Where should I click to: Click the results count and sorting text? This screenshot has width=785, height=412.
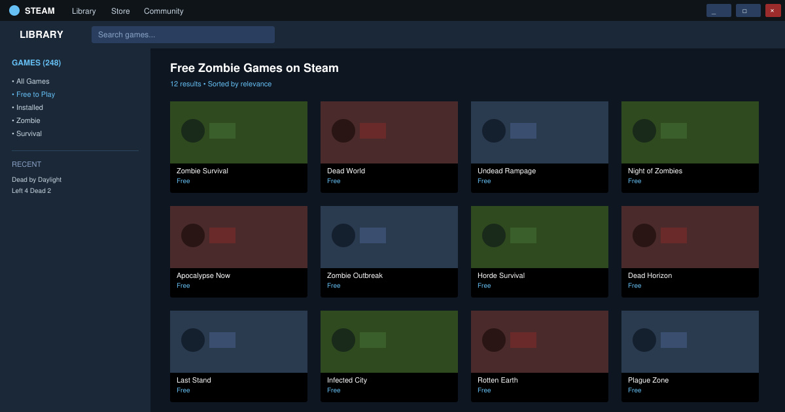[220, 84]
